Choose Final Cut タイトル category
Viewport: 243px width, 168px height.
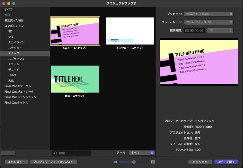tap(16, 102)
